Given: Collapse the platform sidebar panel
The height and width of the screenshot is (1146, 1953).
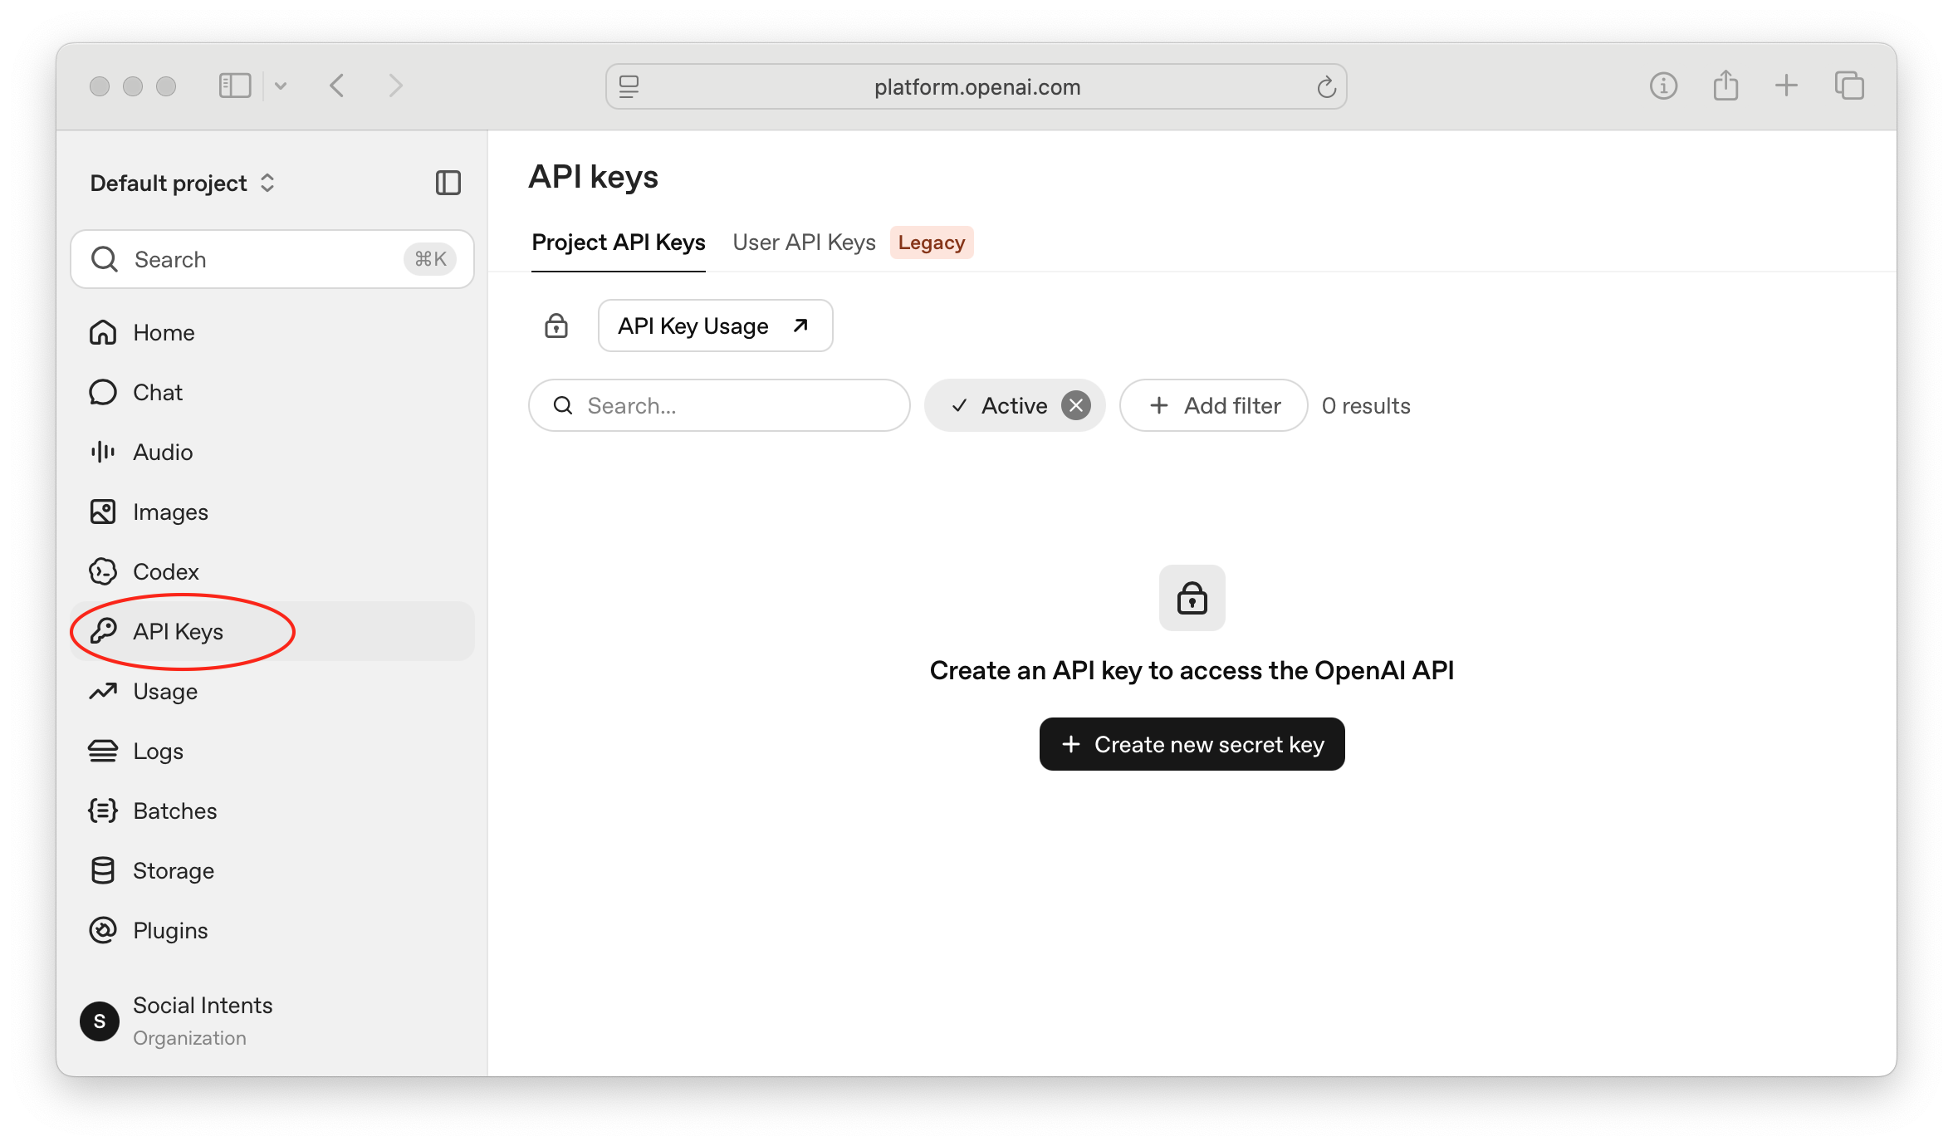Looking at the screenshot, I should 448,183.
